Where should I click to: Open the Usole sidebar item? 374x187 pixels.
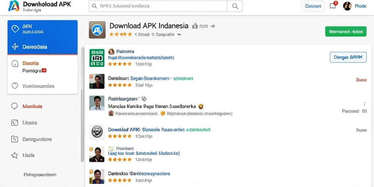pos(28,155)
